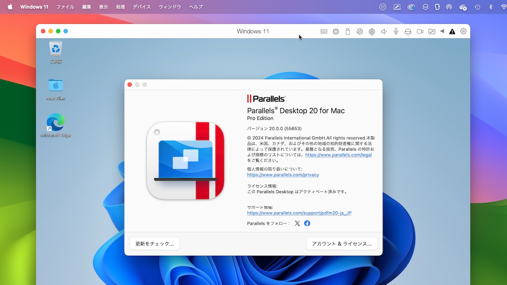507x285 pixels.
Task: Open AirDrop icon in the menu bar
Action: pos(449,7)
